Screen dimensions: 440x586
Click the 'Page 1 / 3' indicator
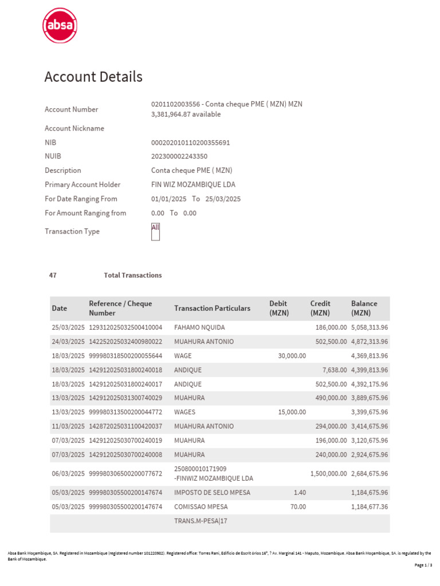click(x=423, y=565)
